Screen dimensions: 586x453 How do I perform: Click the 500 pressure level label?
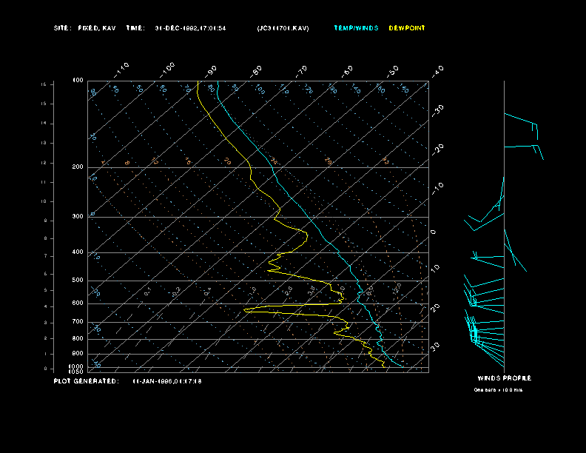(x=78, y=281)
